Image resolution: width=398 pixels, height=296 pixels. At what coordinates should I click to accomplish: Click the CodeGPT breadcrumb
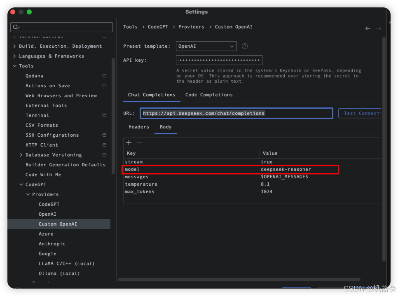coord(158,27)
